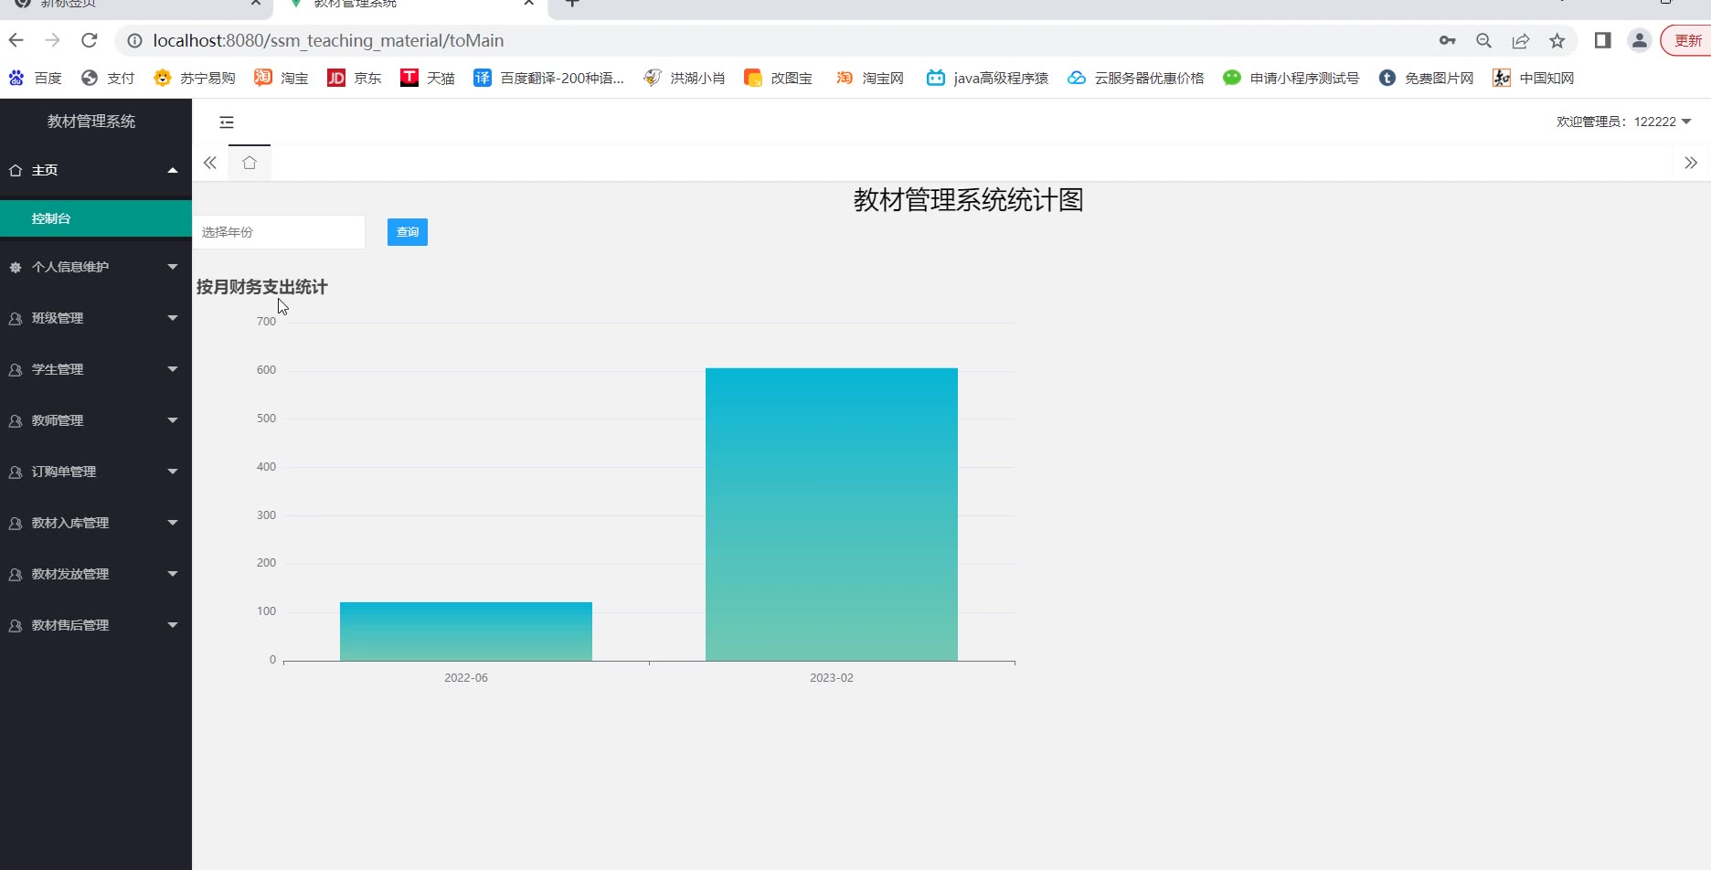The height and width of the screenshot is (870, 1711).
Task: Click the browser address bar URL
Action: [328, 40]
